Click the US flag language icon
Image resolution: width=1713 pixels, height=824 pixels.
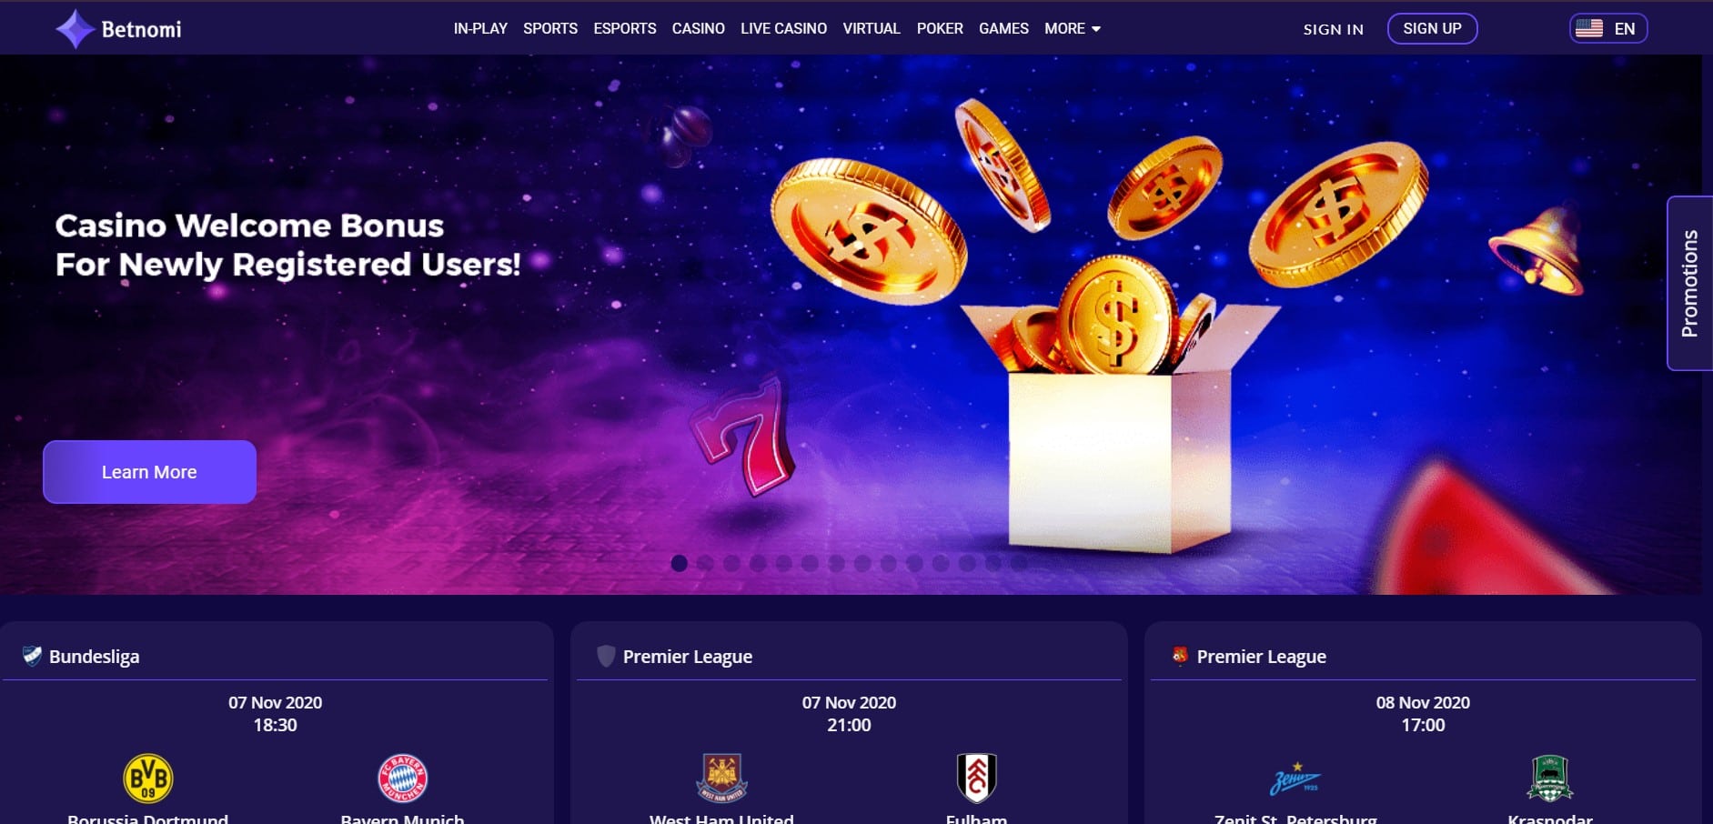coord(1589,28)
